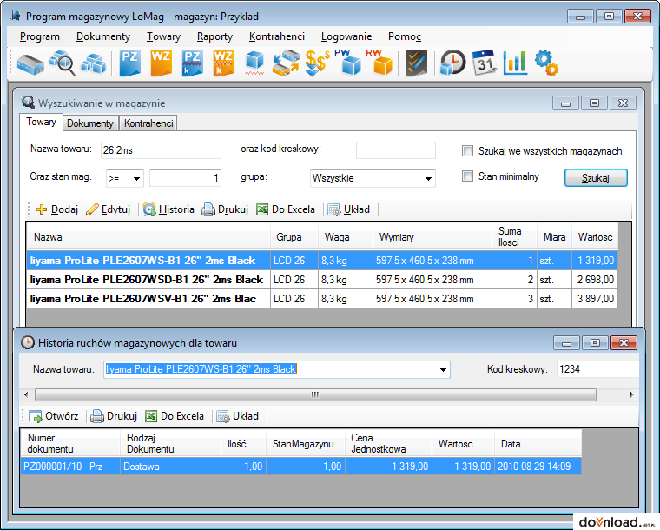The image size is (660, 530).
Task: Open the inter-warehouse transfer arrows icon
Action: pos(286,63)
